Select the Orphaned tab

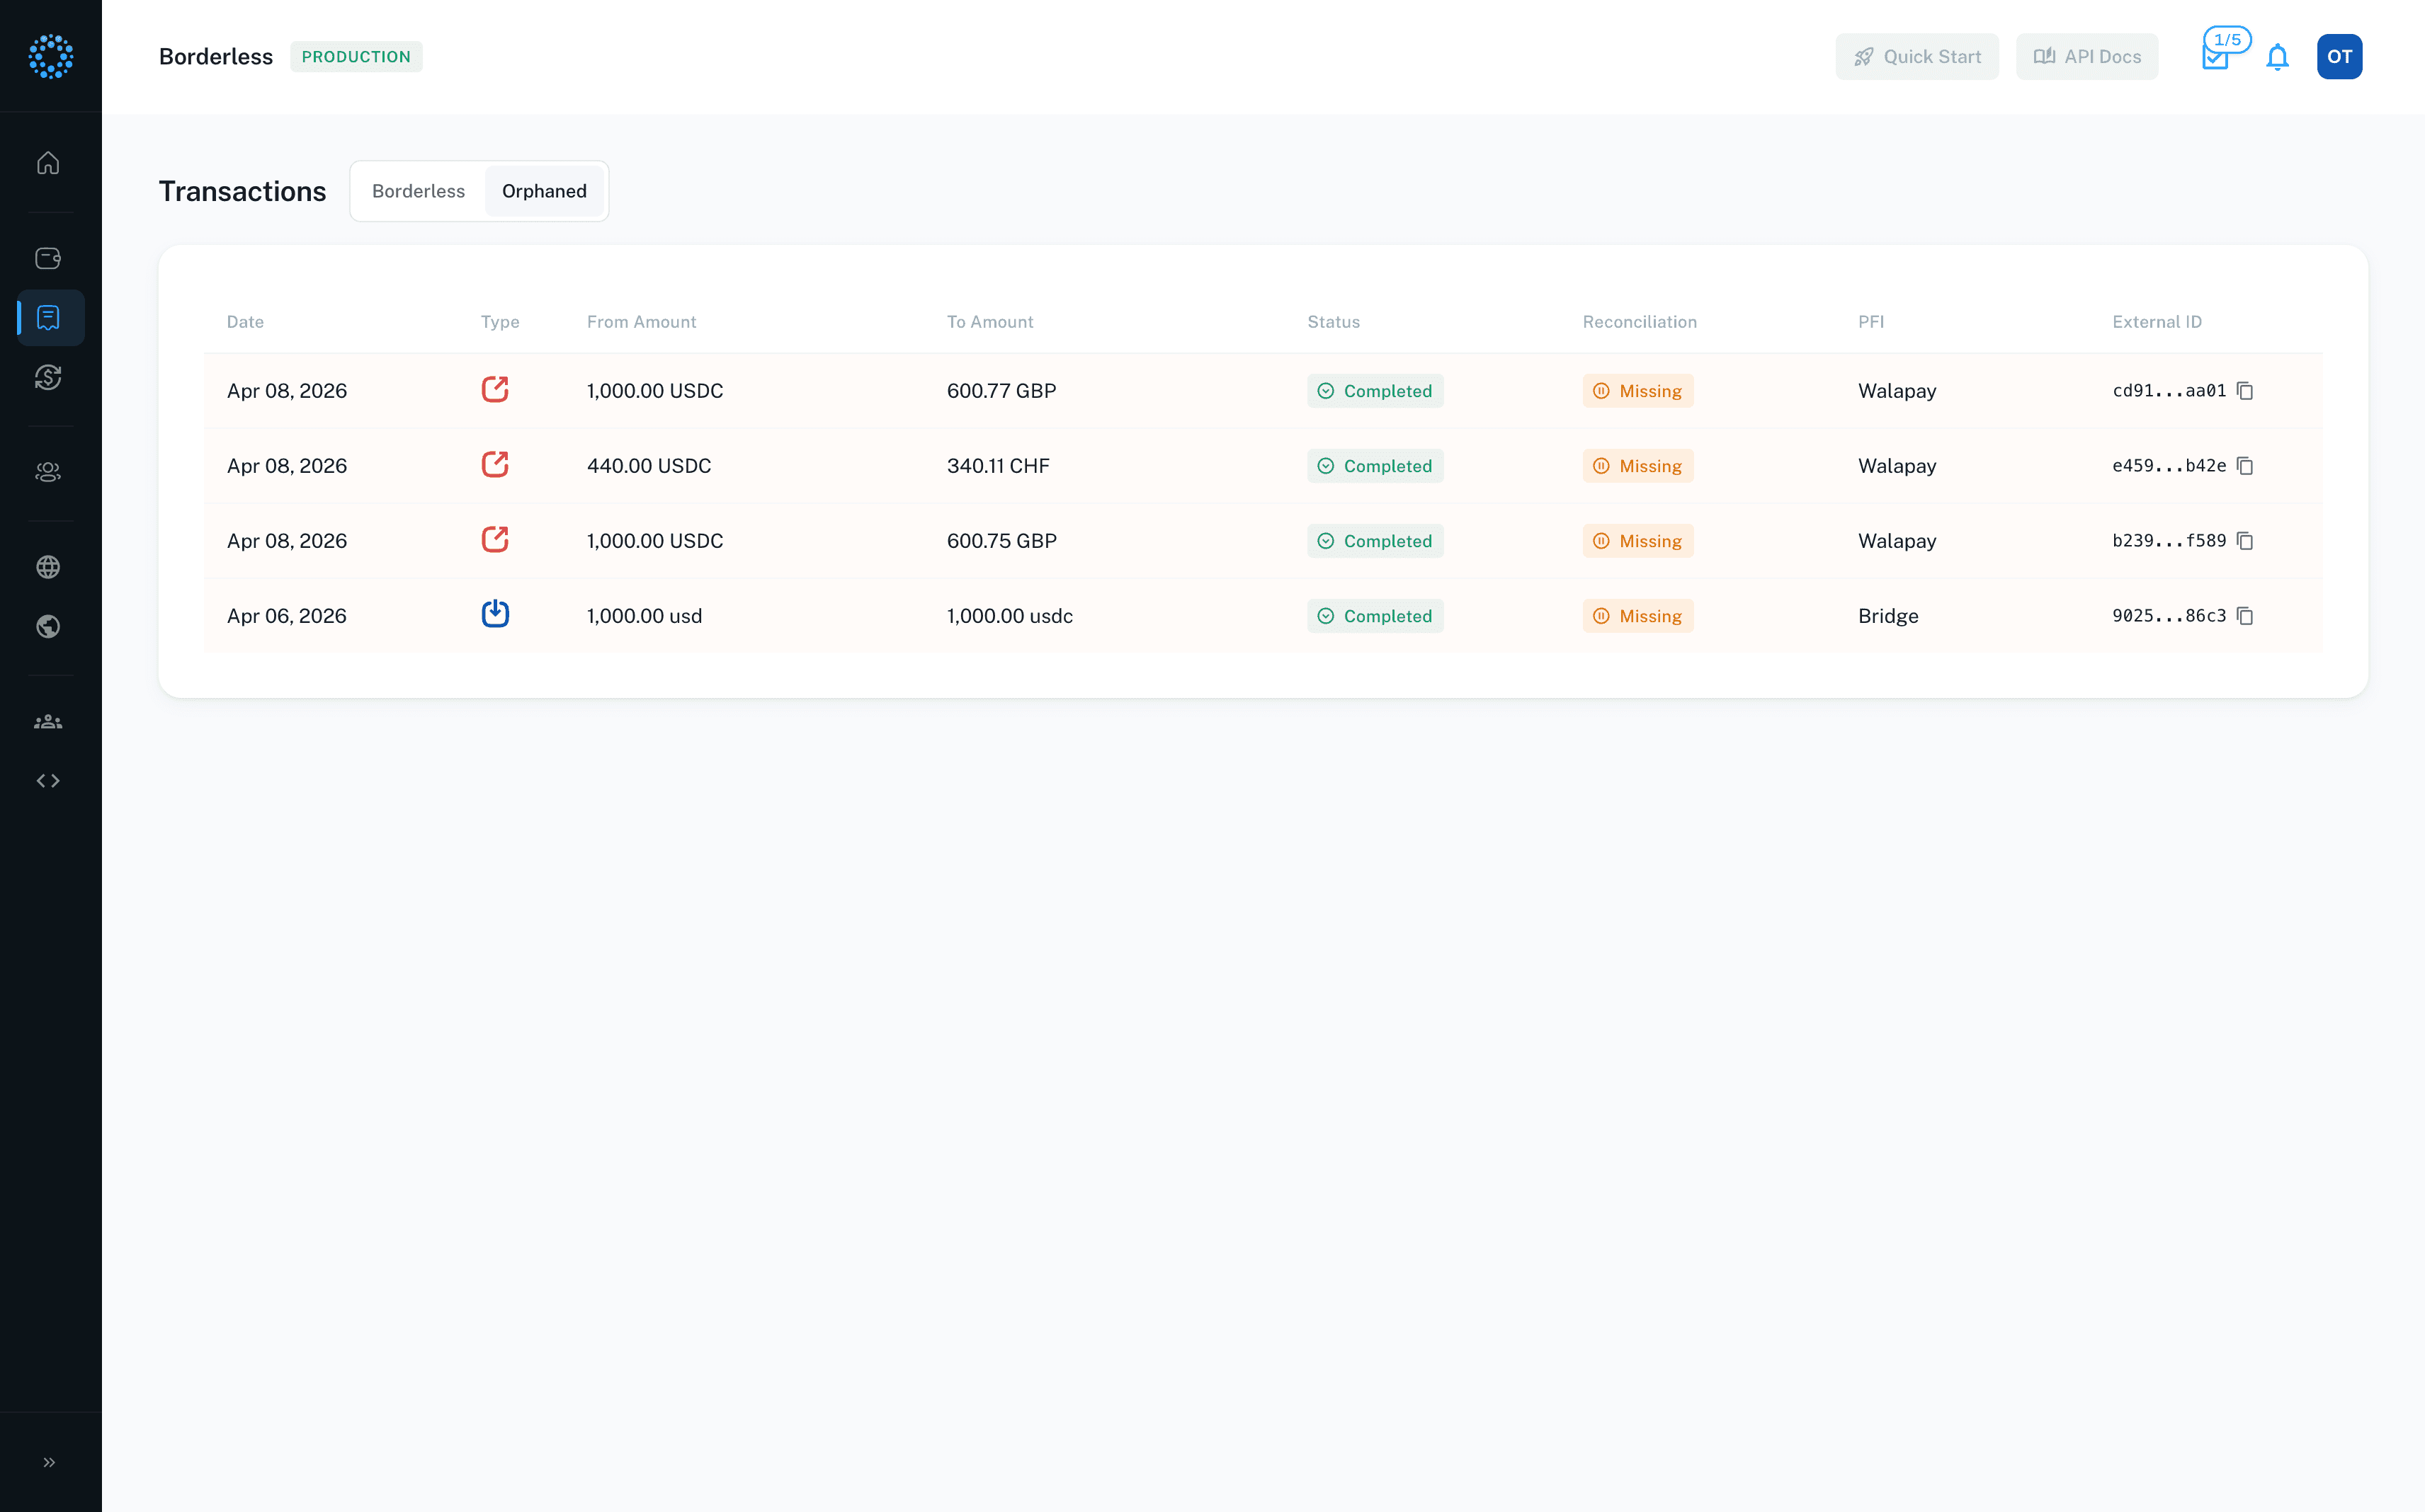click(543, 191)
